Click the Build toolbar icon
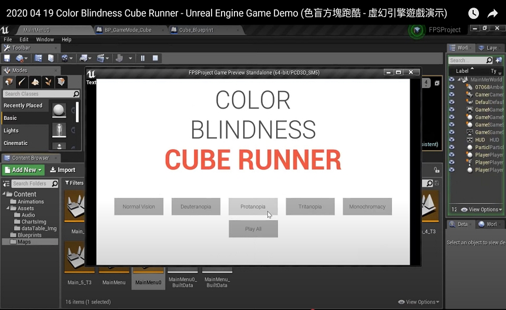Image resolution: width=506 pixels, height=310 pixels. coord(119,58)
